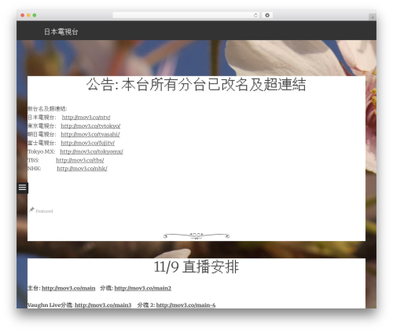This screenshot has width=393, height=332.
Task: Open link http://mov3.co/nhk/
Action: [82, 169]
